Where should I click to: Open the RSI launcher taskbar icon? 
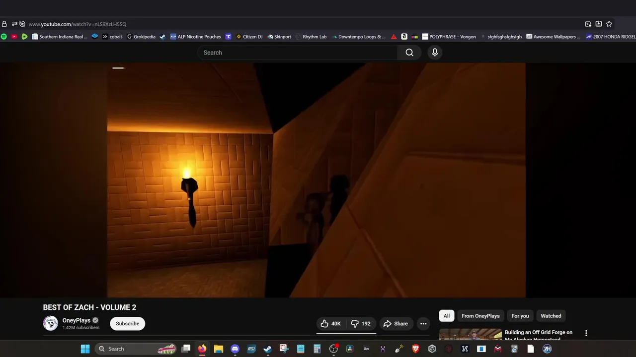tap(251, 349)
